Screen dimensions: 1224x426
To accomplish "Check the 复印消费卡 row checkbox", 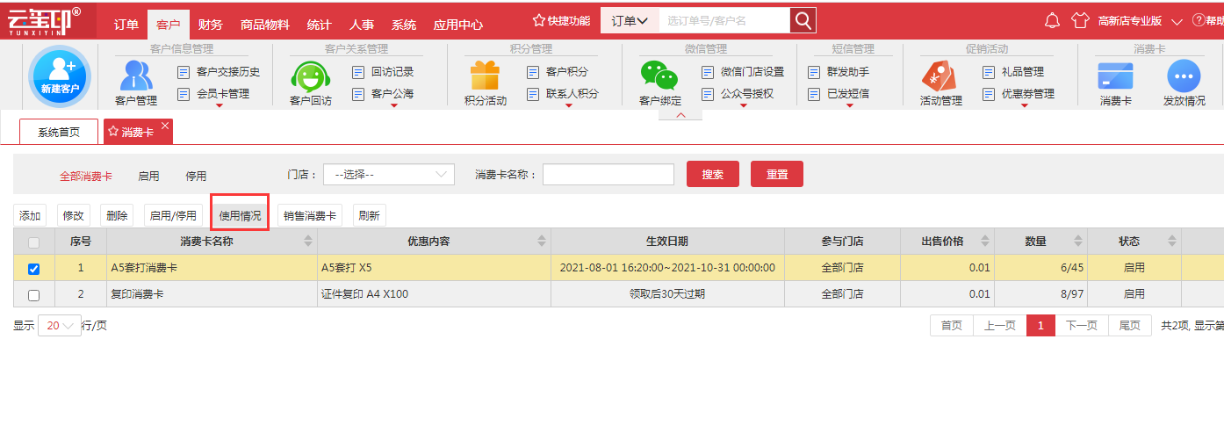I will pos(34,295).
